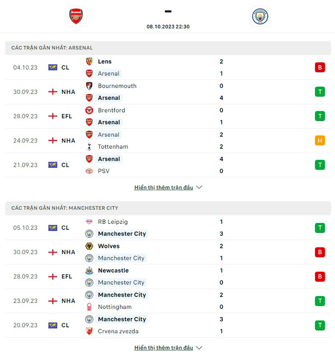This screenshot has height=360, width=335.
Task: Click the EFL competition icon next to 28.09.23
Action: point(52,116)
